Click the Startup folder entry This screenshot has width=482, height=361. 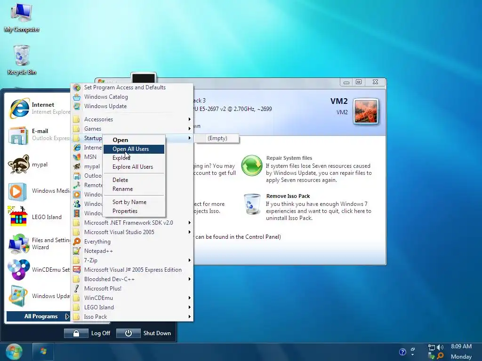coord(88,139)
